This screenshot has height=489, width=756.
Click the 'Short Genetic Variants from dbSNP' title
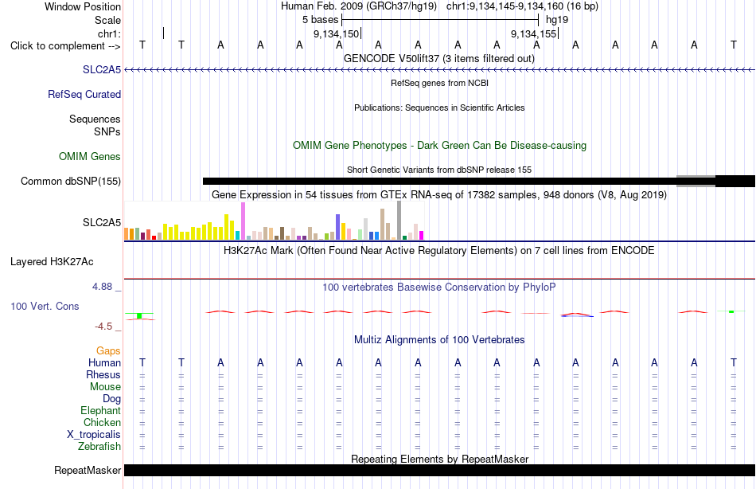tap(439, 170)
